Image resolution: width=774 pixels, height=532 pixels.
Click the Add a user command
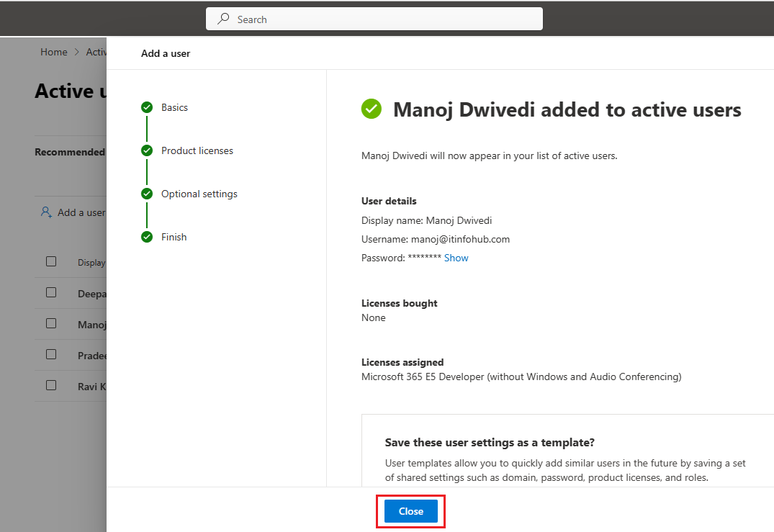(73, 212)
